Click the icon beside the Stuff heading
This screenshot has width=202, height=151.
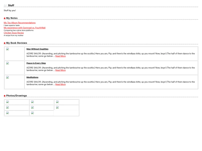tap(5, 5)
